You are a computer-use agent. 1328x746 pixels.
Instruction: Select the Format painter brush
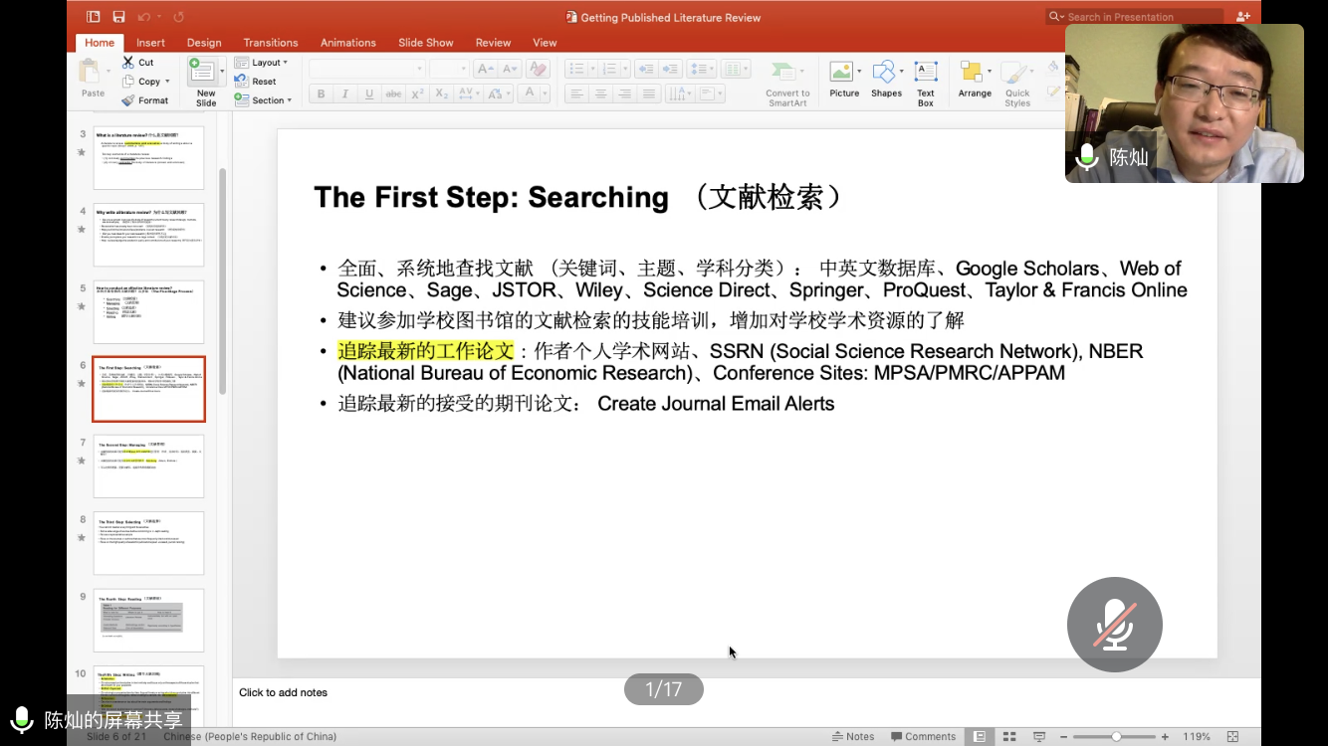(x=128, y=100)
